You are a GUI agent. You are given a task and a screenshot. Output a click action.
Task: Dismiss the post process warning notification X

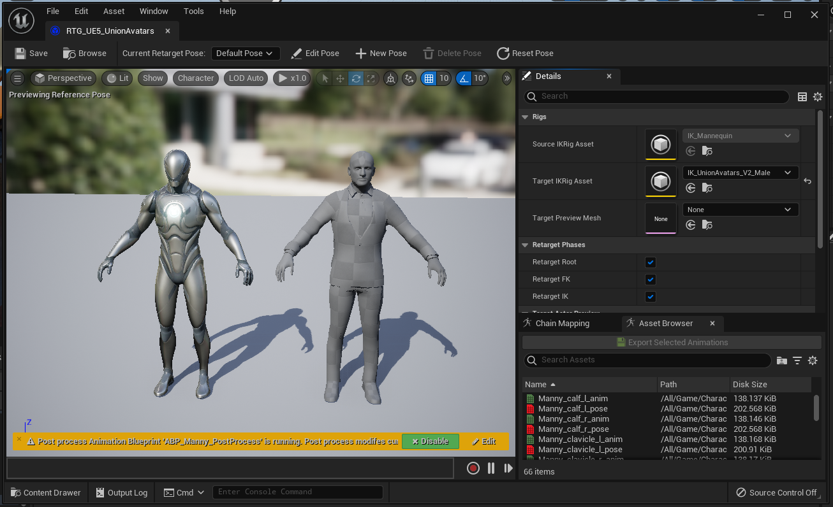click(19, 439)
